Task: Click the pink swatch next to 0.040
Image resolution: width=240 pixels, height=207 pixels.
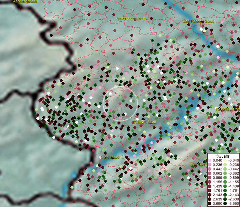Action: tap(210, 160)
